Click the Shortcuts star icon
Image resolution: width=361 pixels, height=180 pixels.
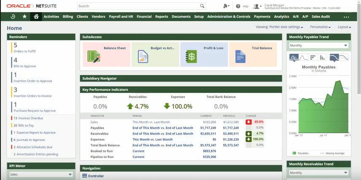pyautogui.click(x=24, y=17)
